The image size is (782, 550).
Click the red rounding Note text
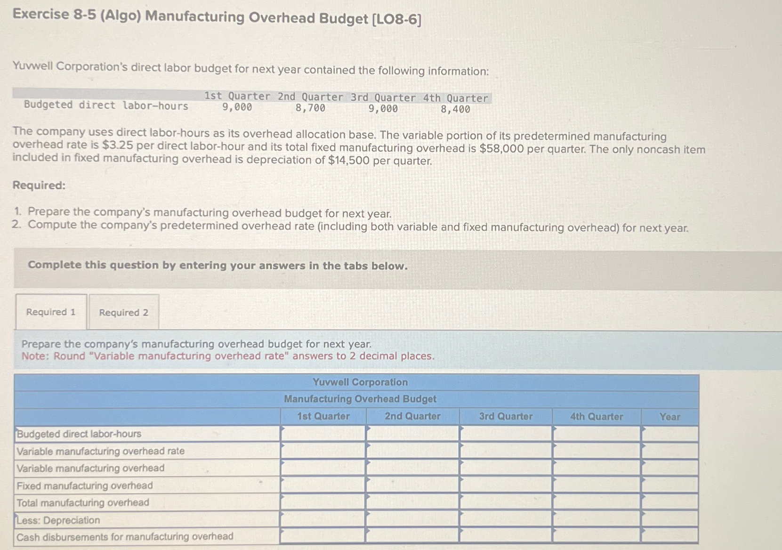point(228,356)
